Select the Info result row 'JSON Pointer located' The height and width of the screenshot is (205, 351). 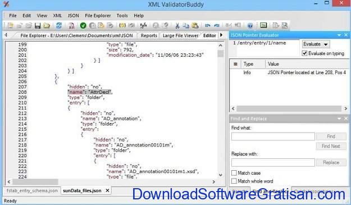point(289,72)
